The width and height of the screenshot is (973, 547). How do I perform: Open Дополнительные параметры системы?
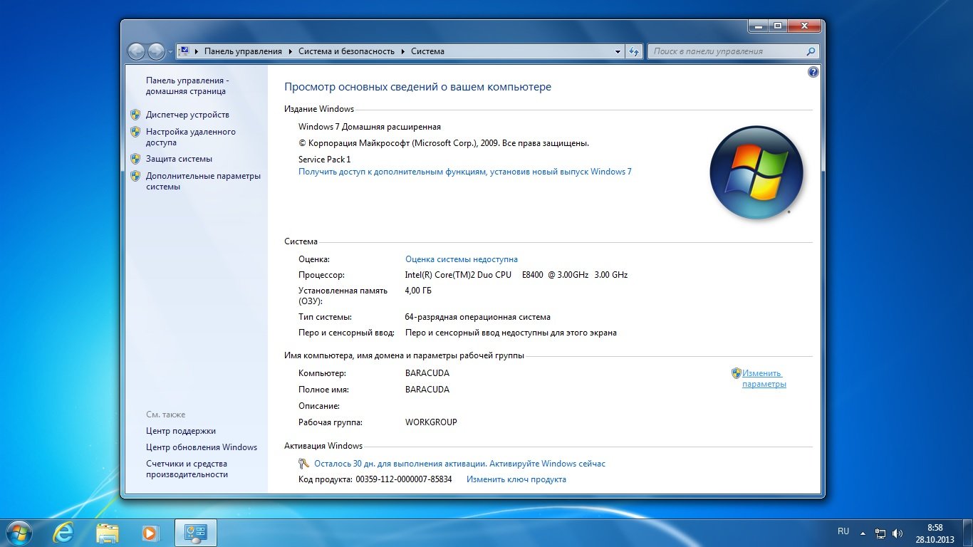click(203, 181)
